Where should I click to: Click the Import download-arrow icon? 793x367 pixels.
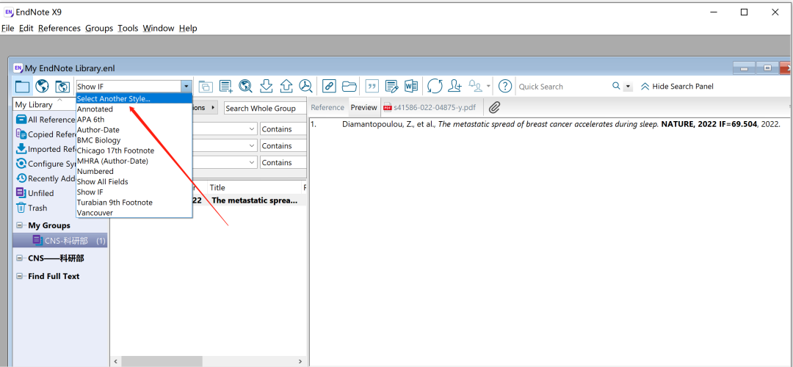(x=266, y=87)
